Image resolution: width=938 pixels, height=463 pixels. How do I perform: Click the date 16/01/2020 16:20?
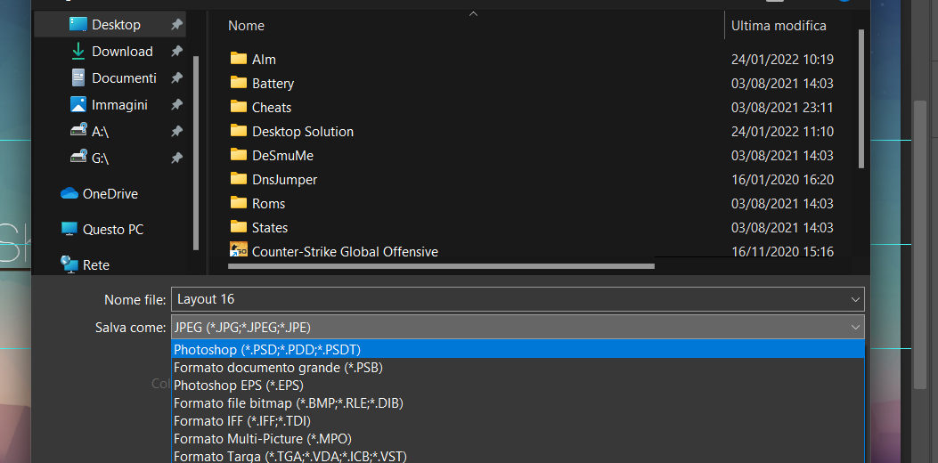point(782,180)
